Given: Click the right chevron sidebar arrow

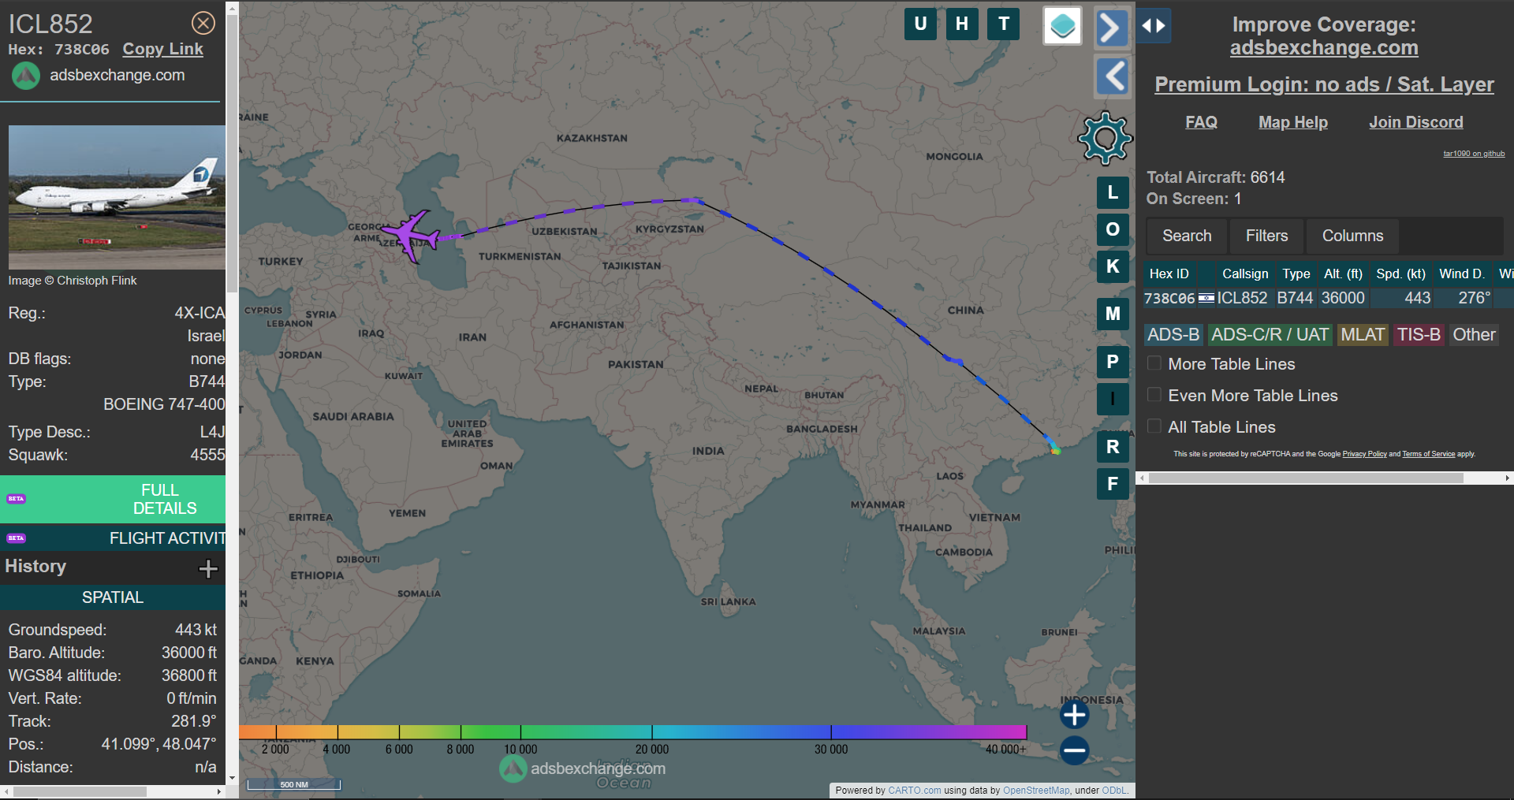Looking at the screenshot, I should [x=1112, y=28].
